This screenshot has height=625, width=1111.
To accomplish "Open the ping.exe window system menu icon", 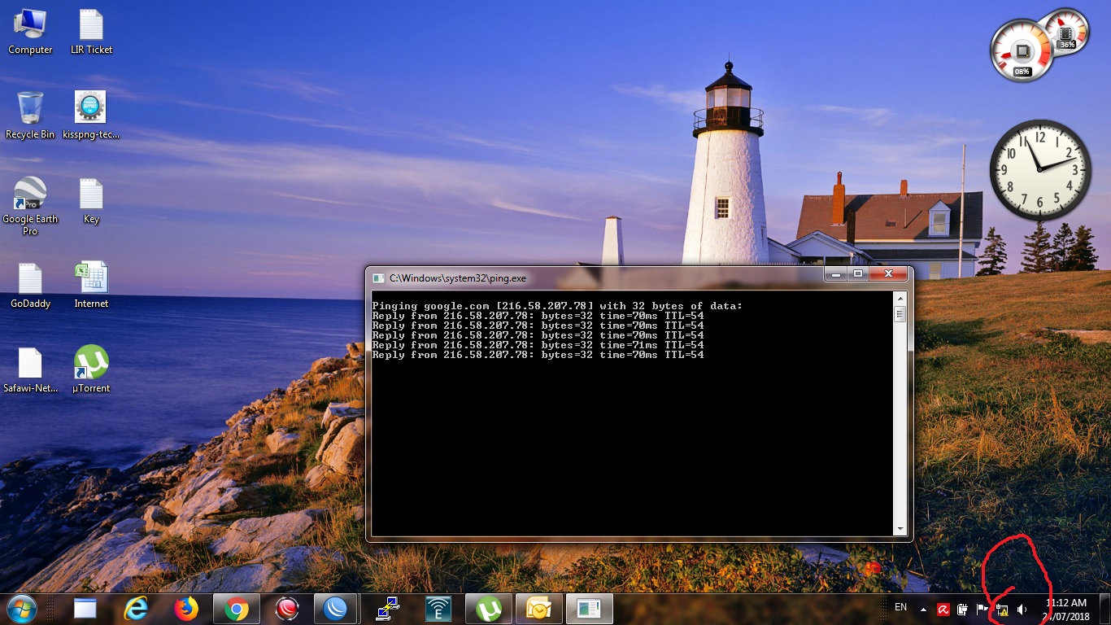I will pyautogui.click(x=378, y=278).
